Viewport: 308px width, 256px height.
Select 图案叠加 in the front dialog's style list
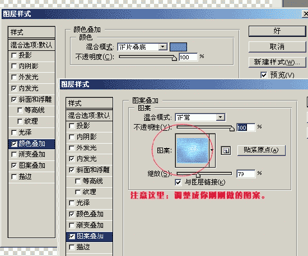[x=89, y=236]
